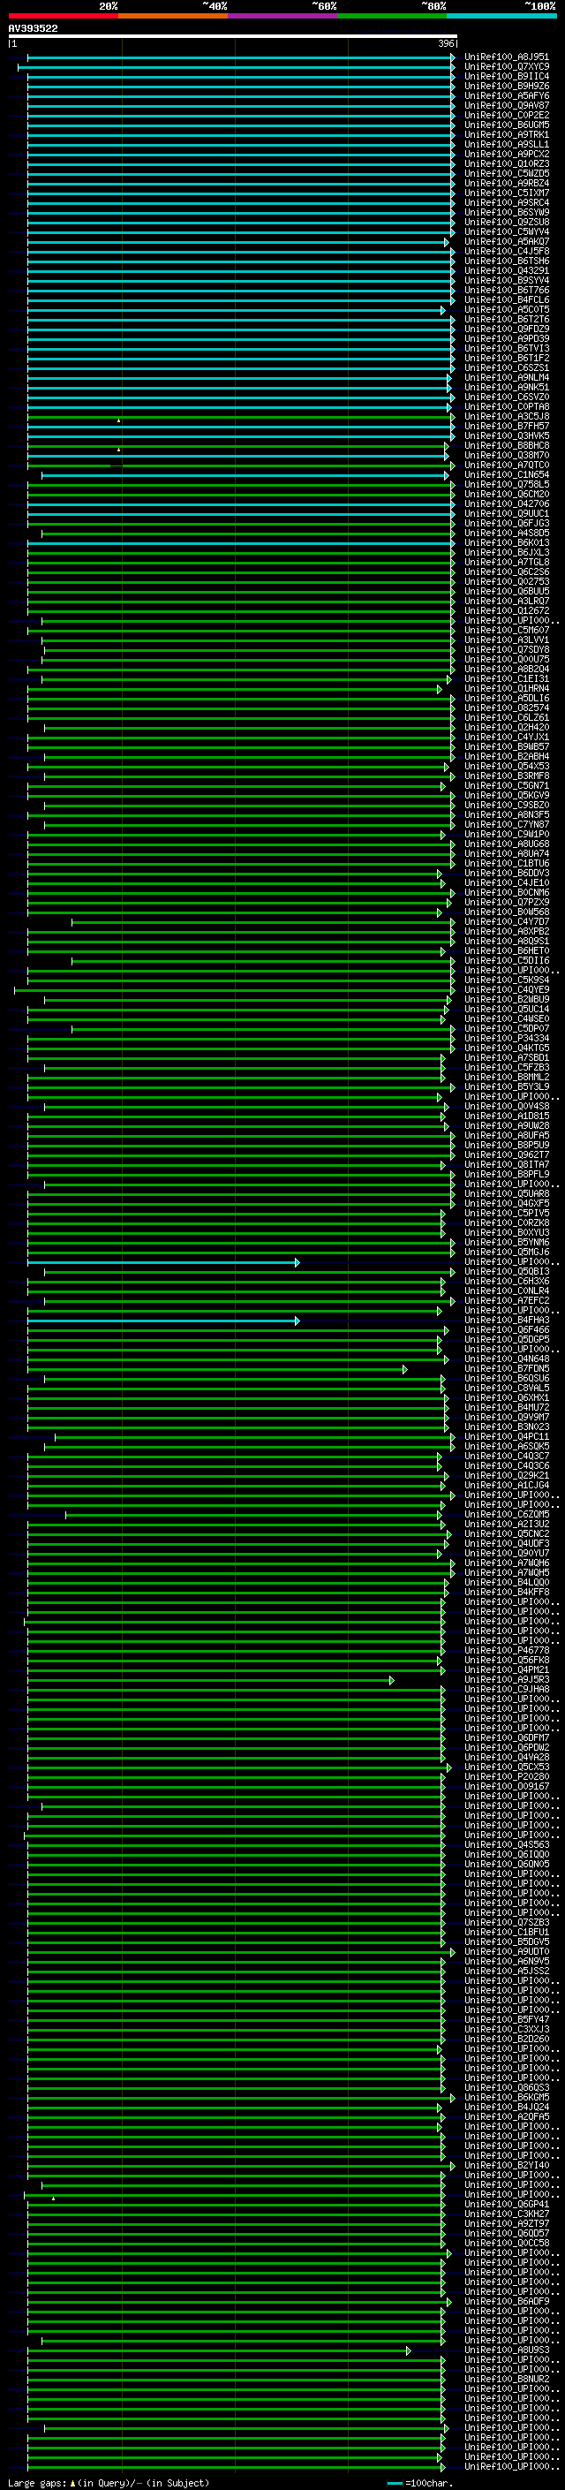Click label UniRef100_C4Y7D7
This screenshot has width=565, height=2490.
click(506, 921)
